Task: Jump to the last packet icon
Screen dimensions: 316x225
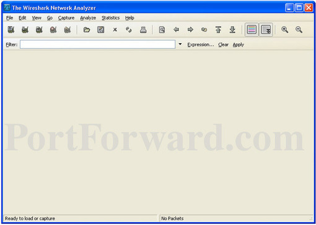Action: (232, 30)
